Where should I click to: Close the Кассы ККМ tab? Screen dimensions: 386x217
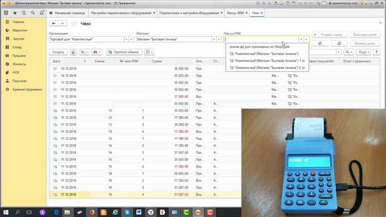247,13
